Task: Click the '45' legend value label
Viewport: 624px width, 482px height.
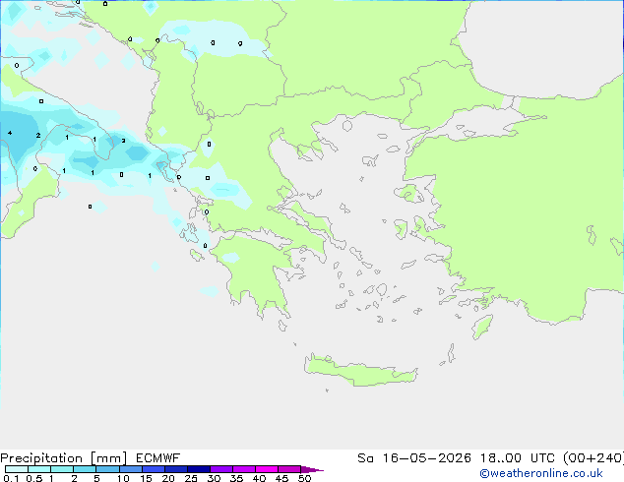Action: coord(281,478)
